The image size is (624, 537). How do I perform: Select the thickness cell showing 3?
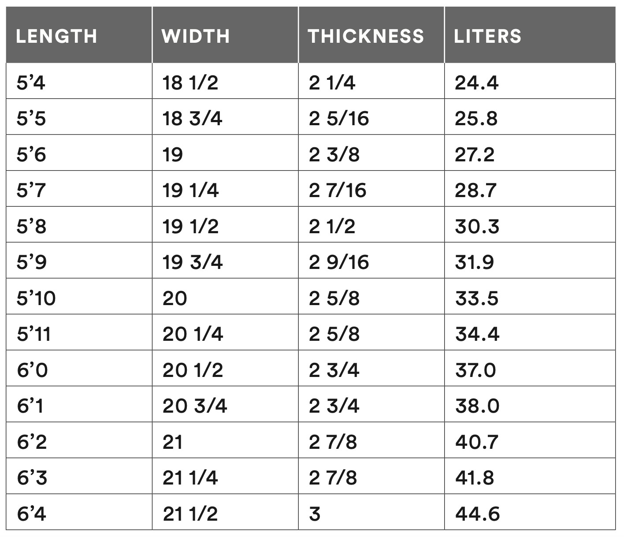315,514
